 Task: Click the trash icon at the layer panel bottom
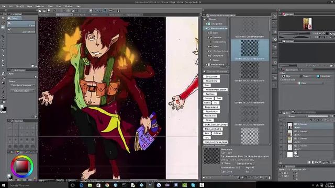(x=333, y=162)
